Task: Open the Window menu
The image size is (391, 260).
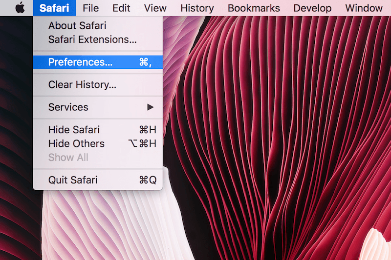Action: (x=364, y=8)
